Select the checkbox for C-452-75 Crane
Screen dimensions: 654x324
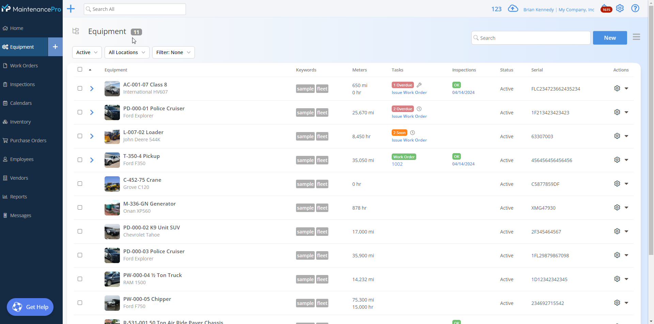pyautogui.click(x=80, y=183)
